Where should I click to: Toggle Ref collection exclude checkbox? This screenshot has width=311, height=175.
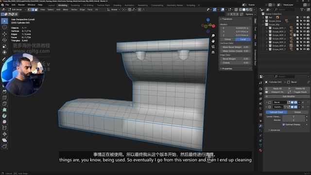point(297,17)
